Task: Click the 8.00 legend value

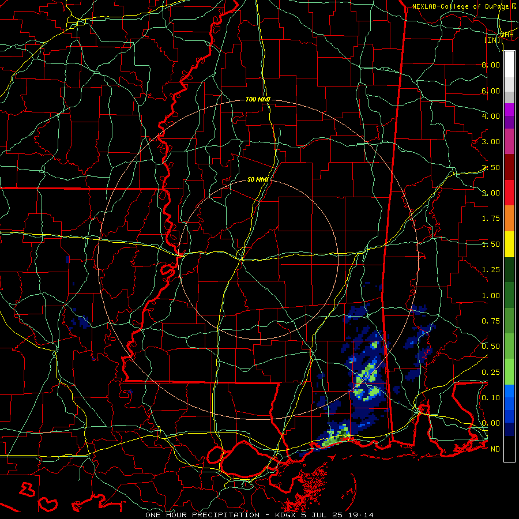Action: tap(491, 65)
